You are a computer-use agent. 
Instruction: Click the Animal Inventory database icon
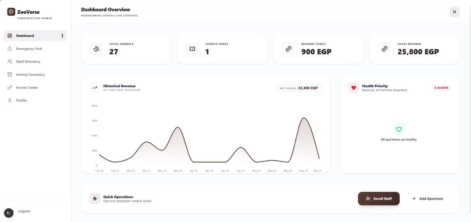point(10,74)
